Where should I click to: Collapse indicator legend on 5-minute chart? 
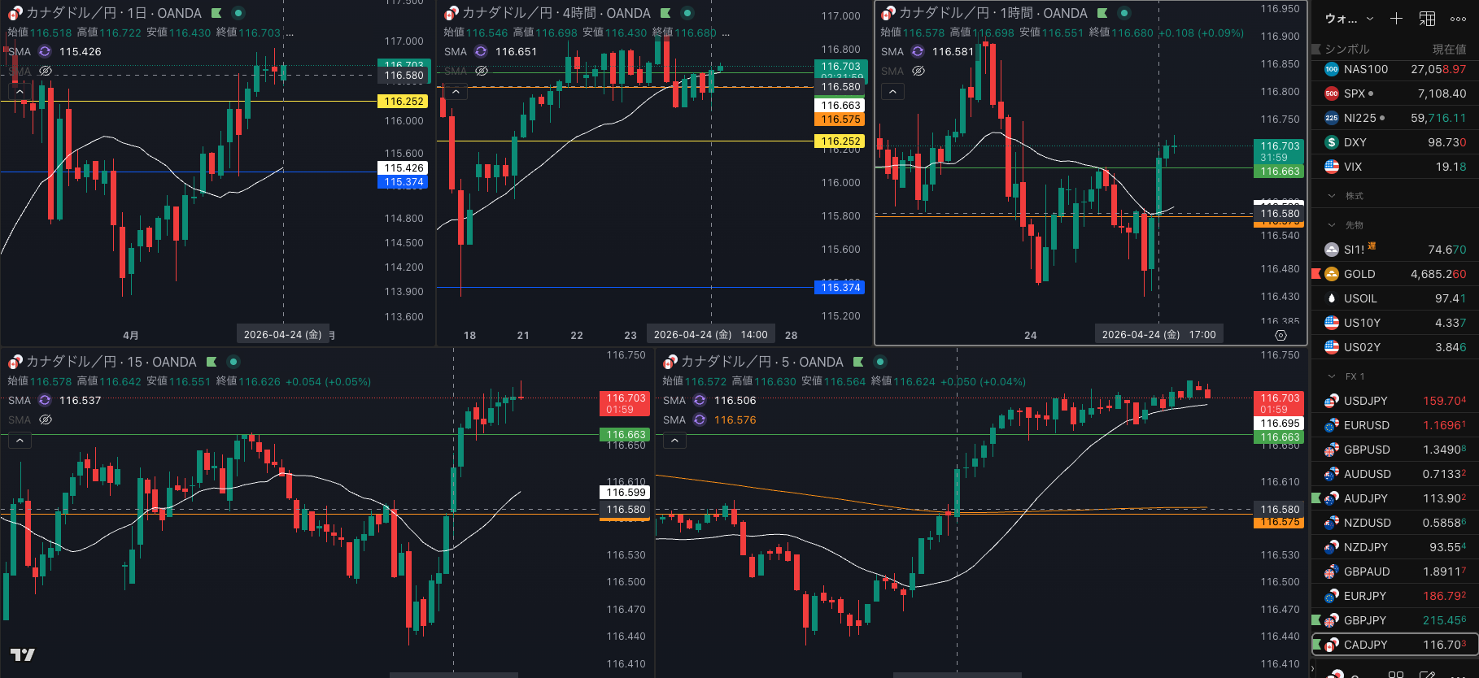coord(674,441)
